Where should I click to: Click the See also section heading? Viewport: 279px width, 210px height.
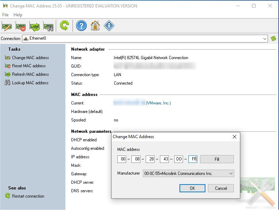pyautogui.click(x=17, y=188)
